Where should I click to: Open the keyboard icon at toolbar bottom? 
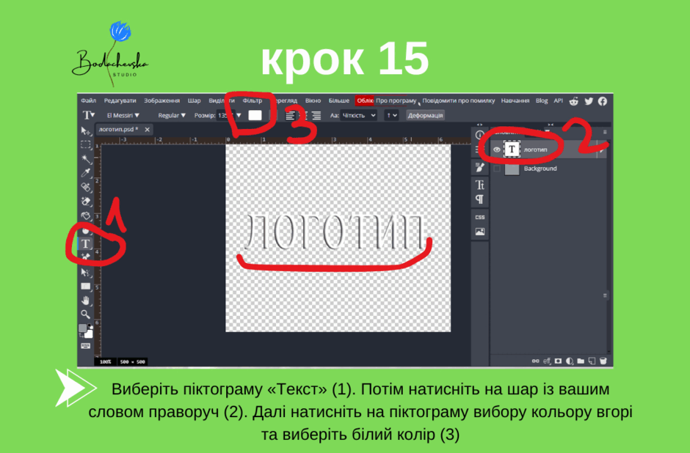coord(85,346)
